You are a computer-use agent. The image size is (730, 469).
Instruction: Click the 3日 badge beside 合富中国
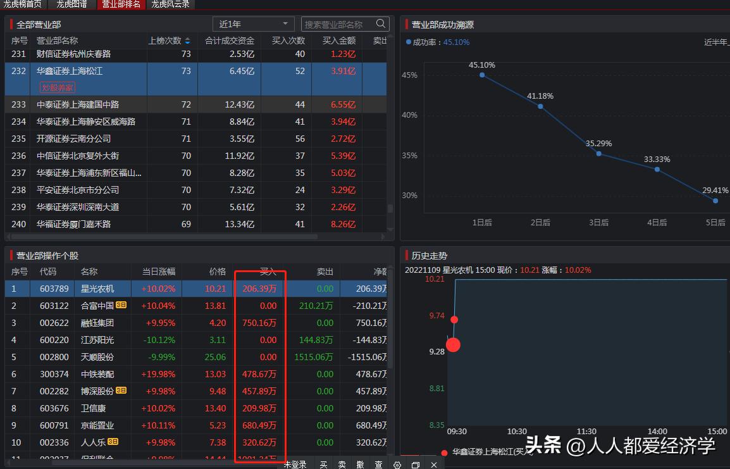[x=121, y=305]
